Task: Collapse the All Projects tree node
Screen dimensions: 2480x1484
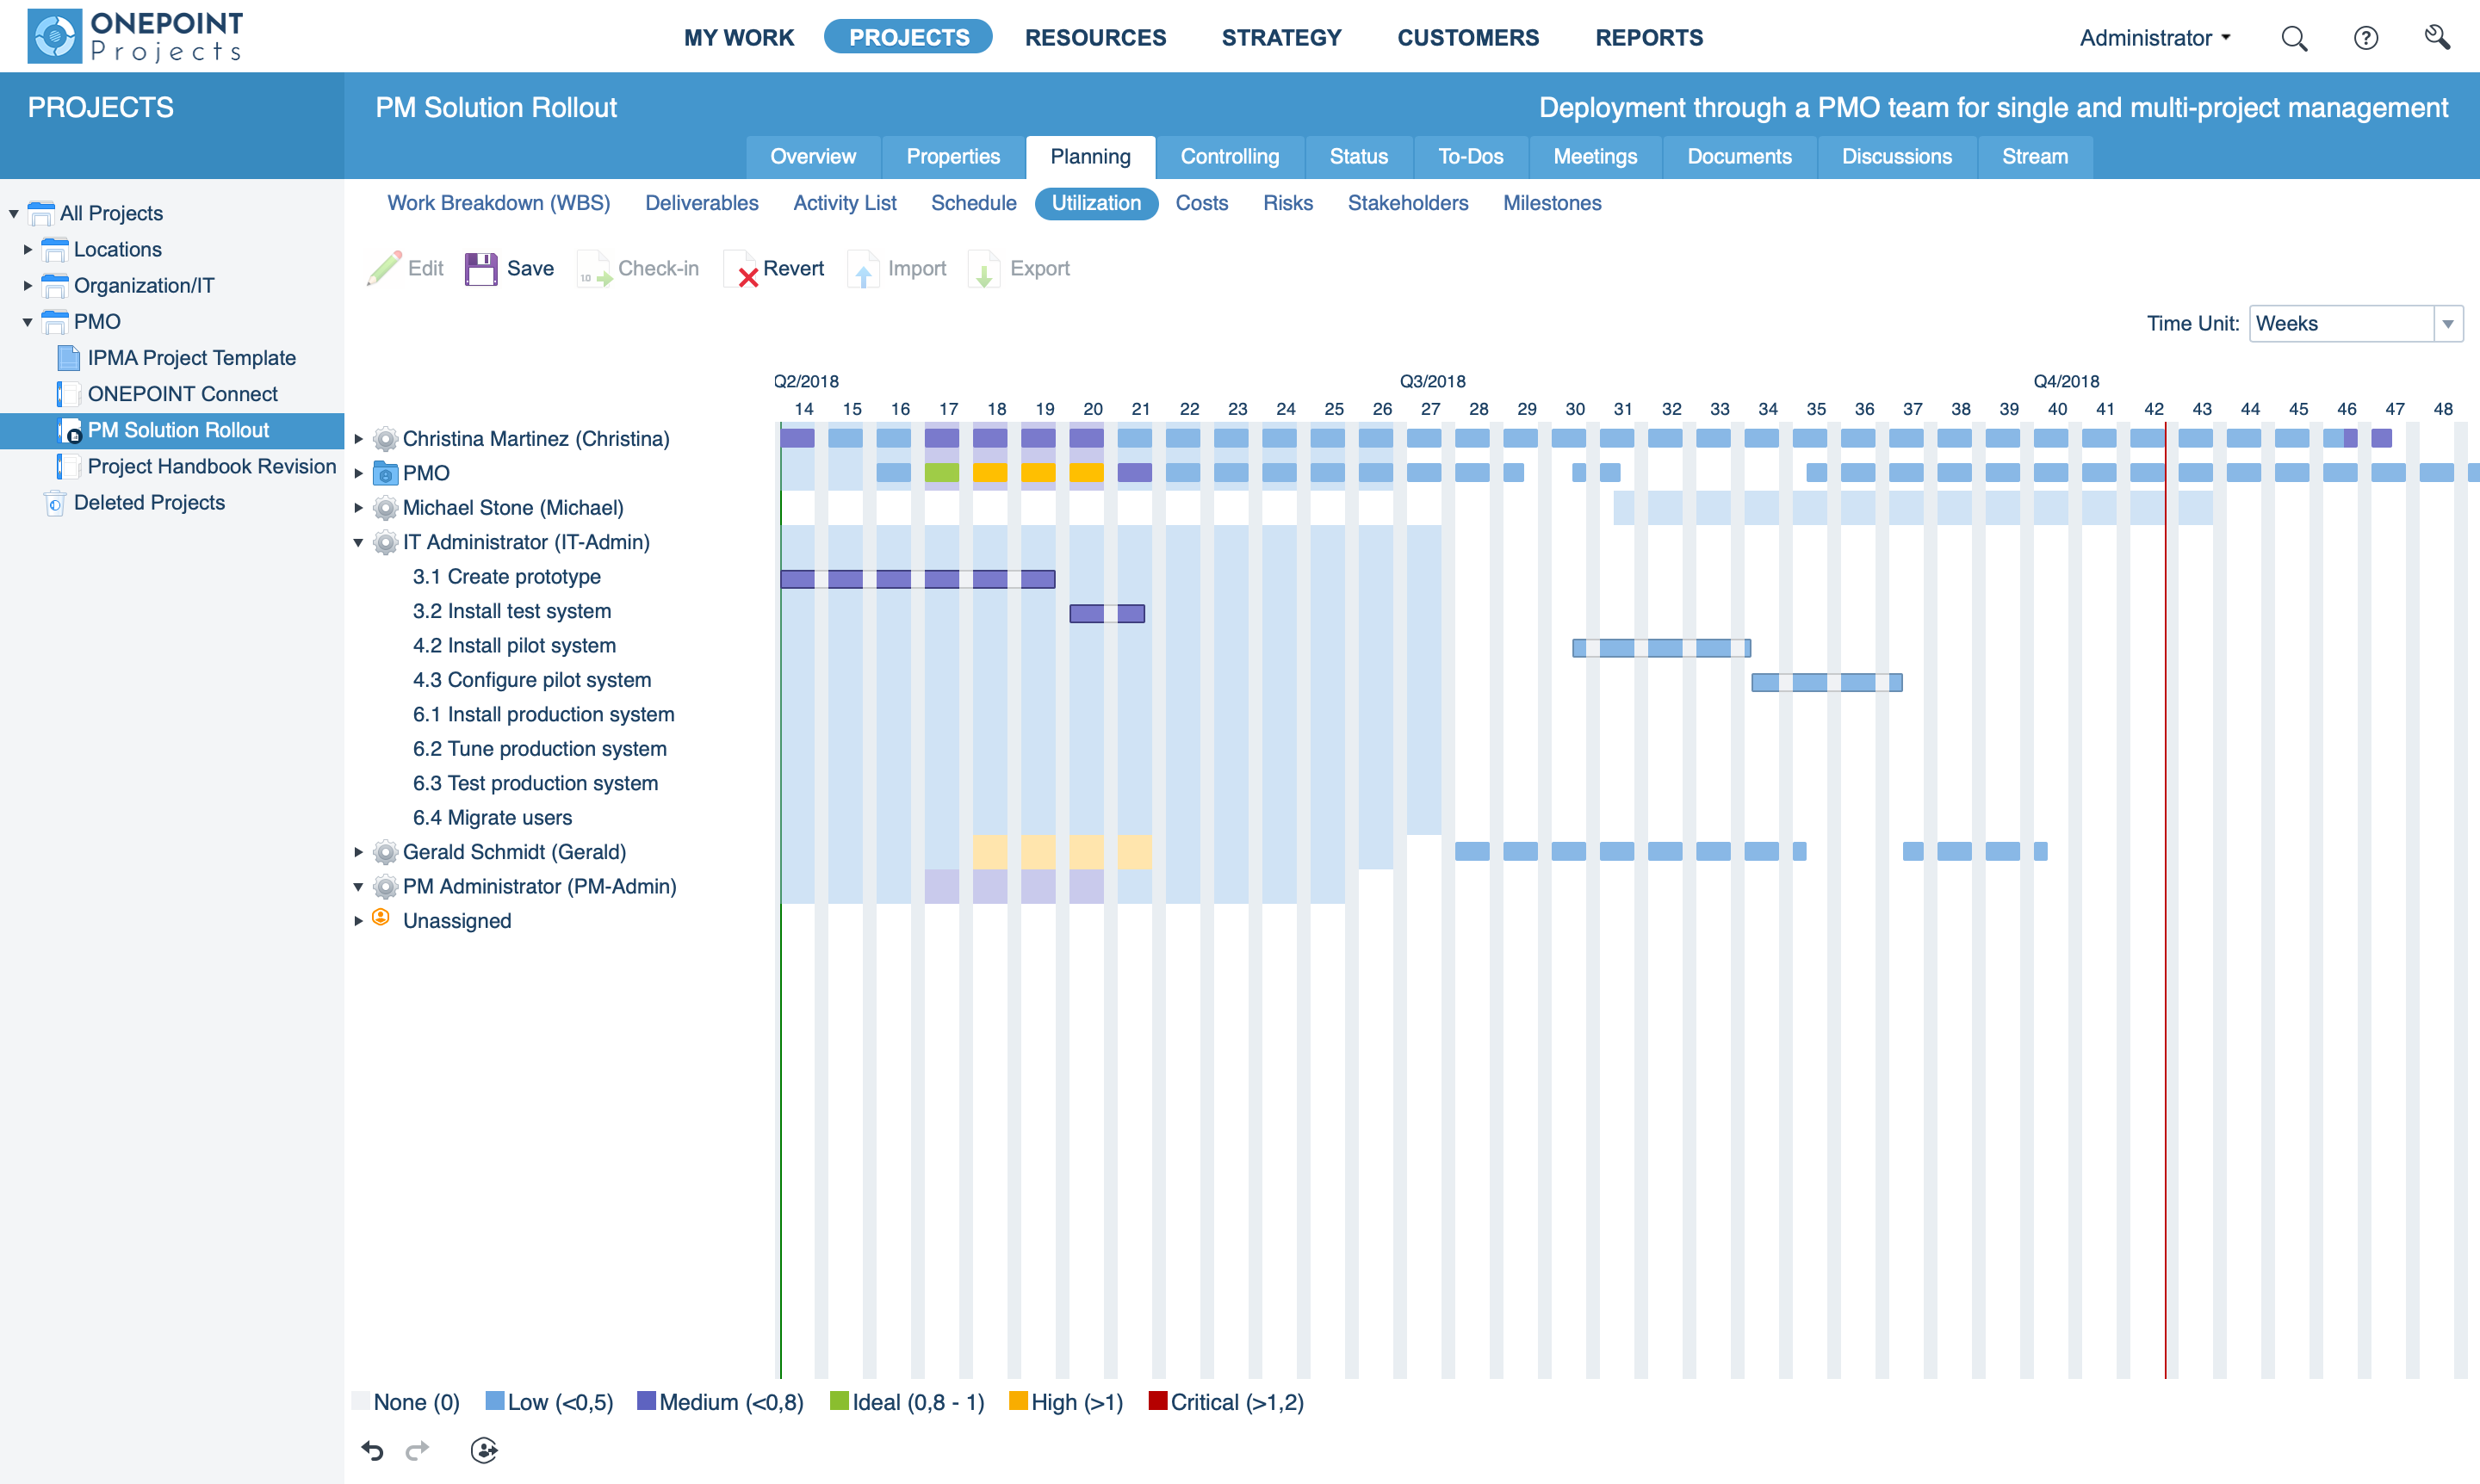Action: [14, 213]
